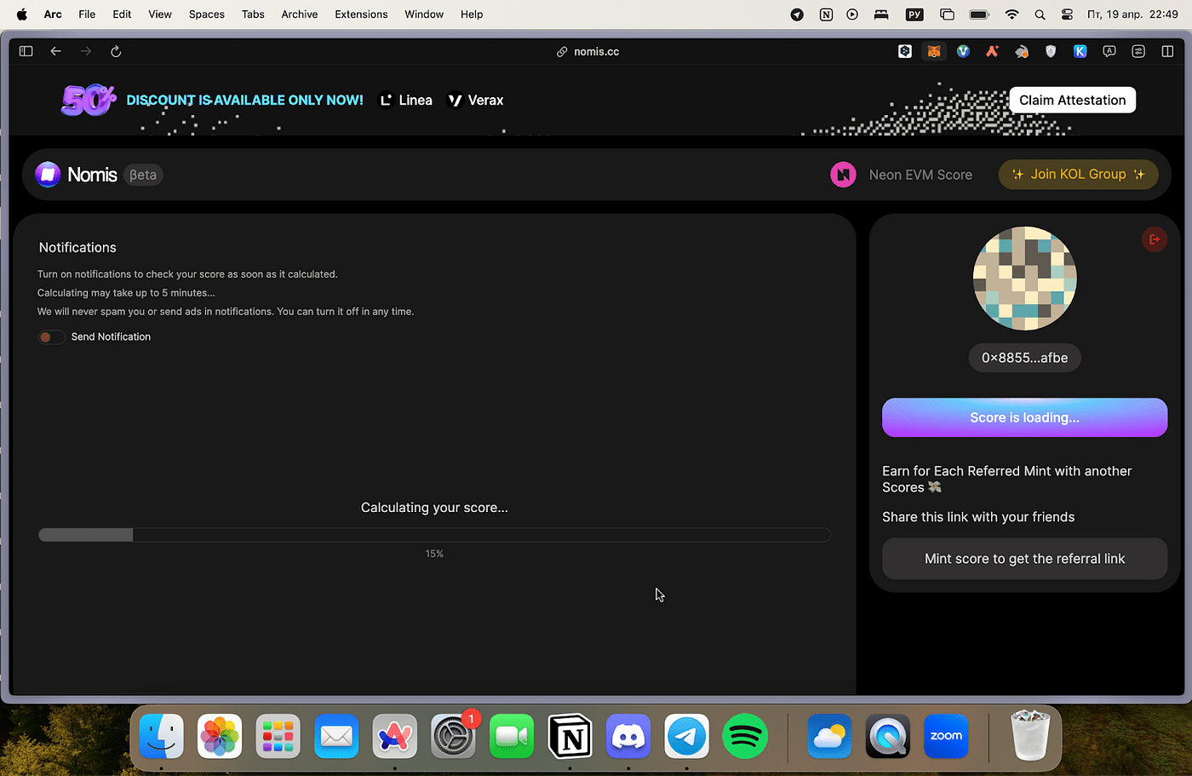The width and height of the screenshot is (1192, 776).
Task: Click the Beta badge next to Nomis
Action: click(x=143, y=175)
